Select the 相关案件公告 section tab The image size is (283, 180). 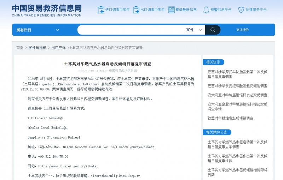pos(217,132)
